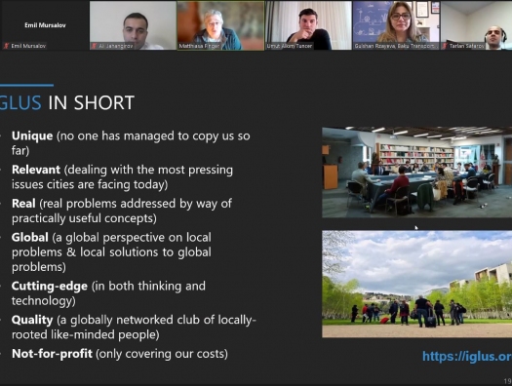Click the bold word 'Unique' in the bullet list
Viewport: 512px width, 386px height.
pyautogui.click(x=32, y=135)
